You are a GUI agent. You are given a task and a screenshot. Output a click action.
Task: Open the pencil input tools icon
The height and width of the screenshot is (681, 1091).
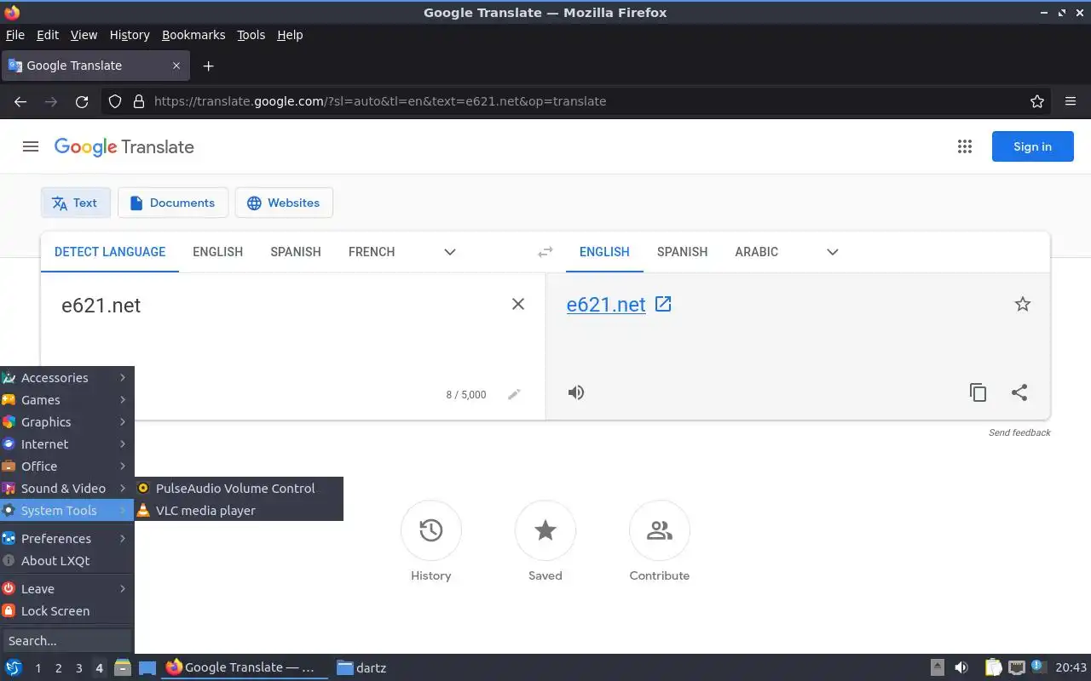pos(514,394)
